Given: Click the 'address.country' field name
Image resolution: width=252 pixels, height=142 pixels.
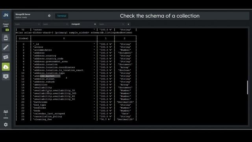Looking at the screenshot, I should pyautogui.click(x=44, y=56).
